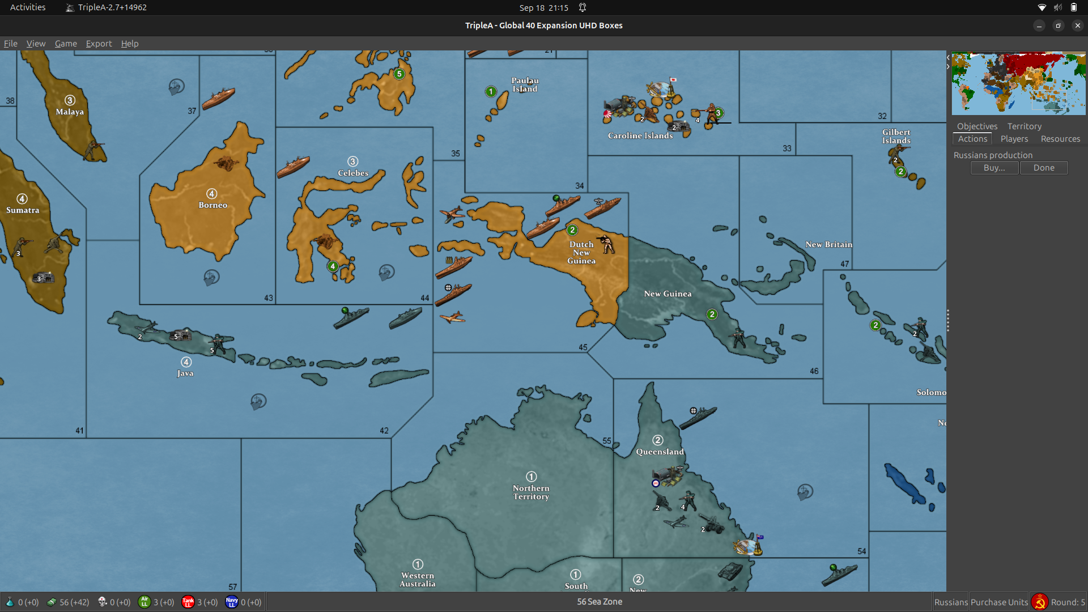This screenshot has width=1088, height=612.
Task: Click the Queensland territory label
Action: click(660, 452)
